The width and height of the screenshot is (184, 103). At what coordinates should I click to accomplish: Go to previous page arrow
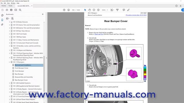64,10
